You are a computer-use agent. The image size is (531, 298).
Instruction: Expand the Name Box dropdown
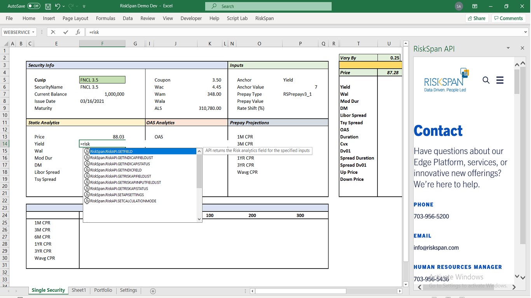pos(33,32)
